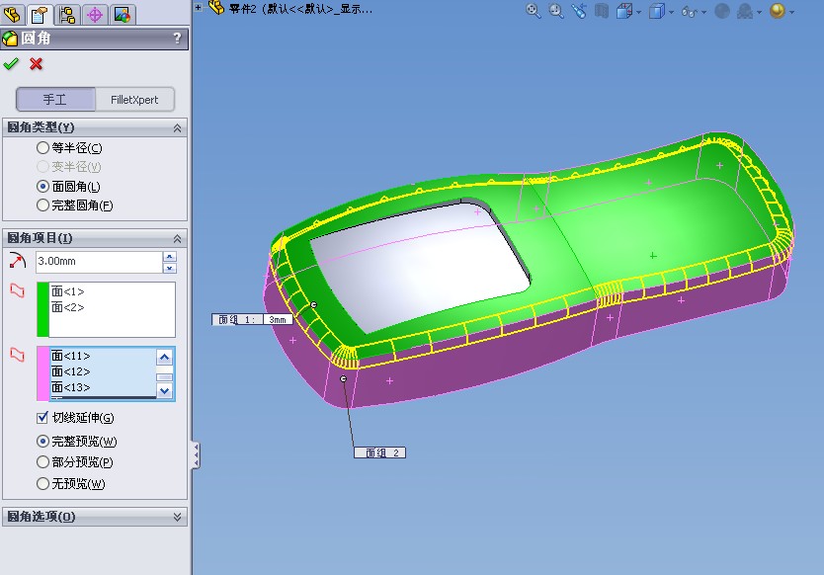Open the Display Style dropdown arrow
This screenshot has height=575, width=824.
[671, 12]
